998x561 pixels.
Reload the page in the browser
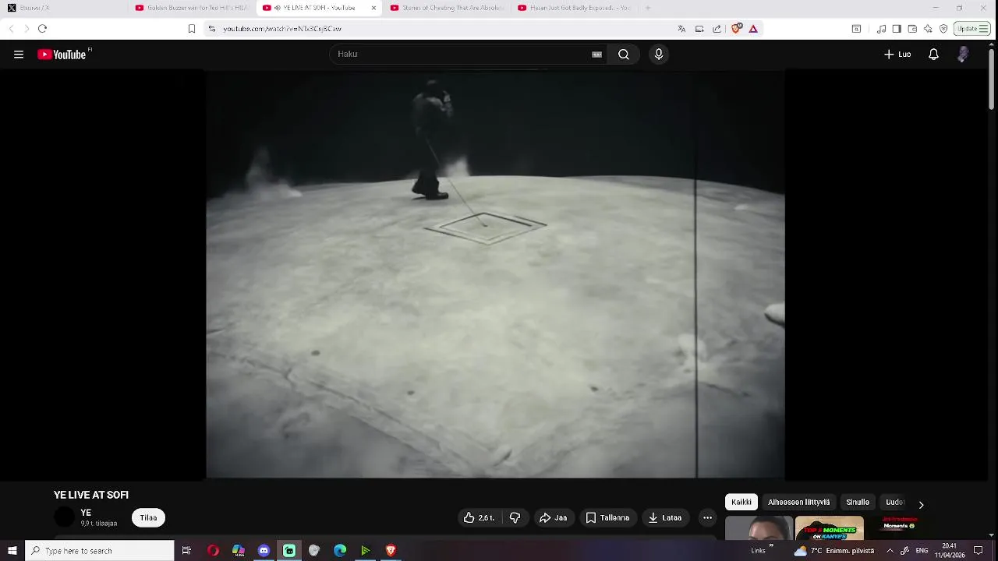(x=42, y=29)
